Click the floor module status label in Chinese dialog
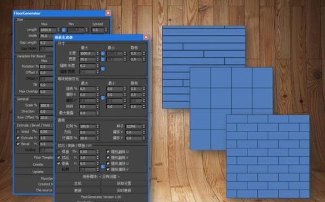325x202 pixels. tap(101, 177)
